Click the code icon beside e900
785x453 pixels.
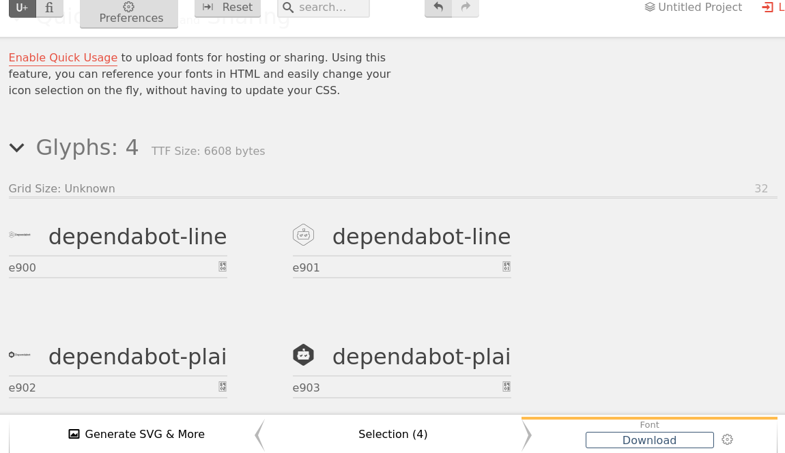pyautogui.click(x=223, y=267)
